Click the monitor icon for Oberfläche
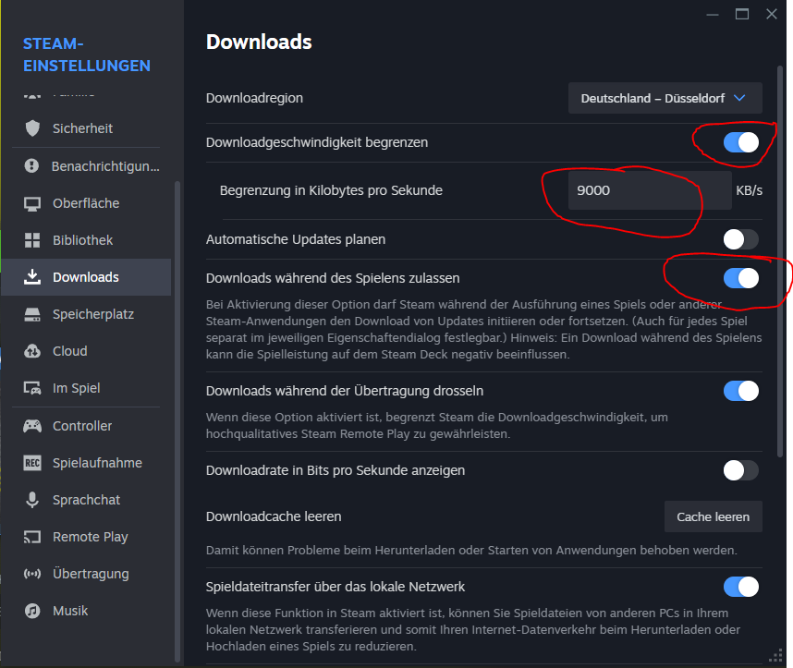793x668 pixels. [x=32, y=204]
